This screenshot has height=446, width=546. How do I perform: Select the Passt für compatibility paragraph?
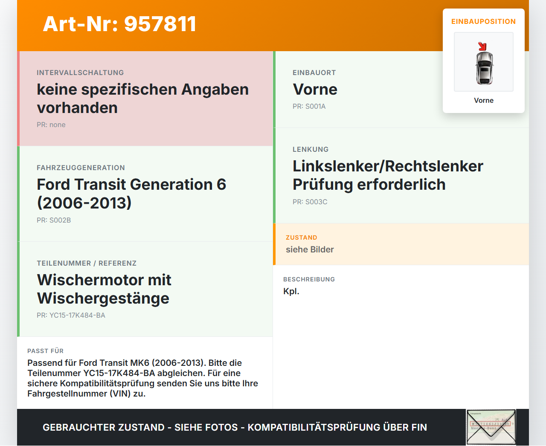(x=142, y=378)
